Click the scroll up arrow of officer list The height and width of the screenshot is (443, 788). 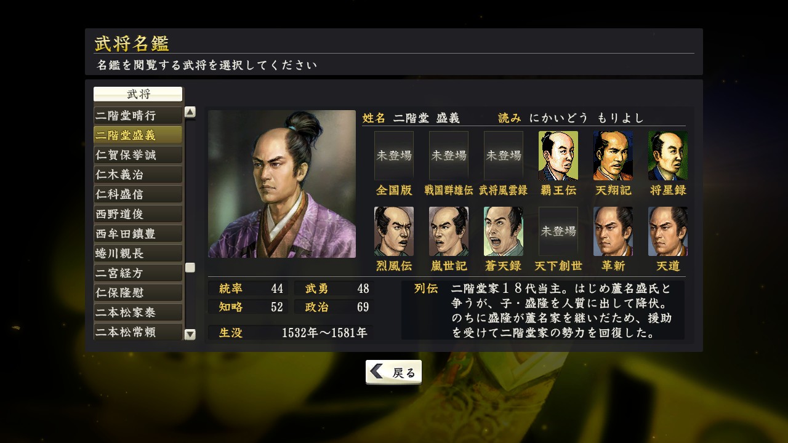coord(190,112)
